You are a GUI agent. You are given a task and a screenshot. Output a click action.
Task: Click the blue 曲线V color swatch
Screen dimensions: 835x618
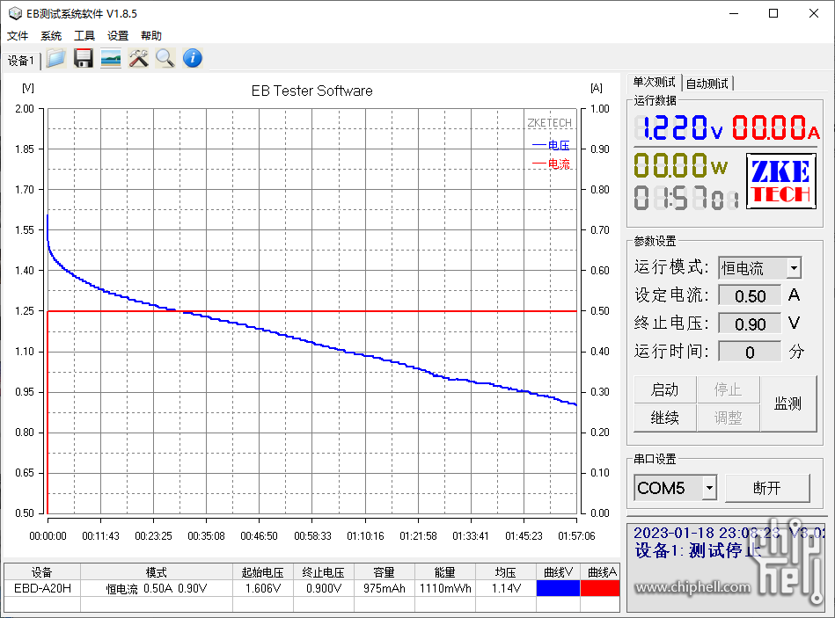click(558, 588)
